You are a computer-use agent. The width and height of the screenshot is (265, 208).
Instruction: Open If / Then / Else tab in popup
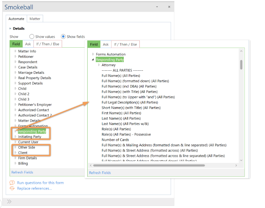125,44
